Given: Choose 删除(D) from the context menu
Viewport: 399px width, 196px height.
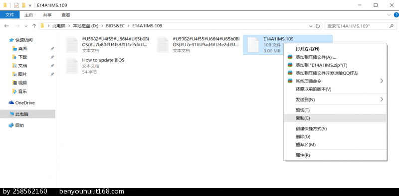Looking at the screenshot, I should (x=335, y=137).
